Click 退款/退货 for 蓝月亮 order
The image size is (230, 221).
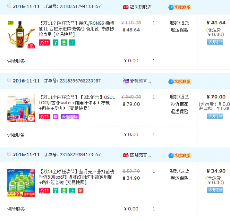179,171
